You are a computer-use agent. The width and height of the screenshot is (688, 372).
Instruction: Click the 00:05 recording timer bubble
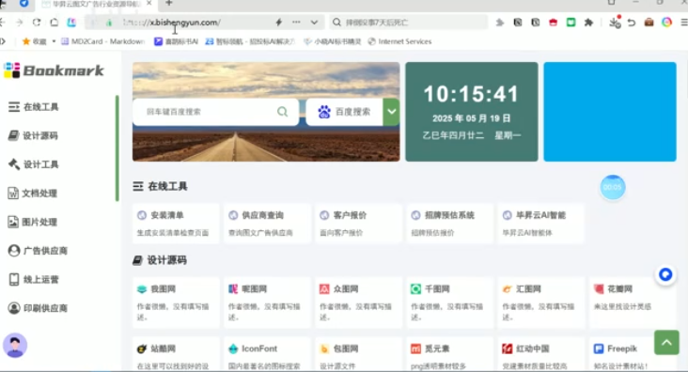tap(613, 187)
